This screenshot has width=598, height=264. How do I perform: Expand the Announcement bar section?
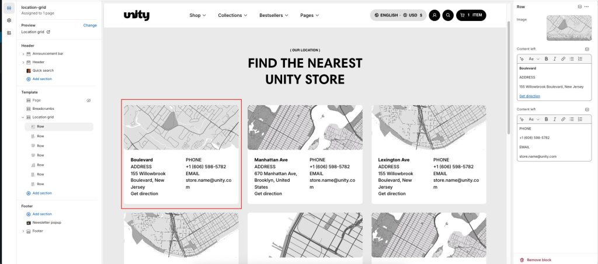(x=23, y=54)
